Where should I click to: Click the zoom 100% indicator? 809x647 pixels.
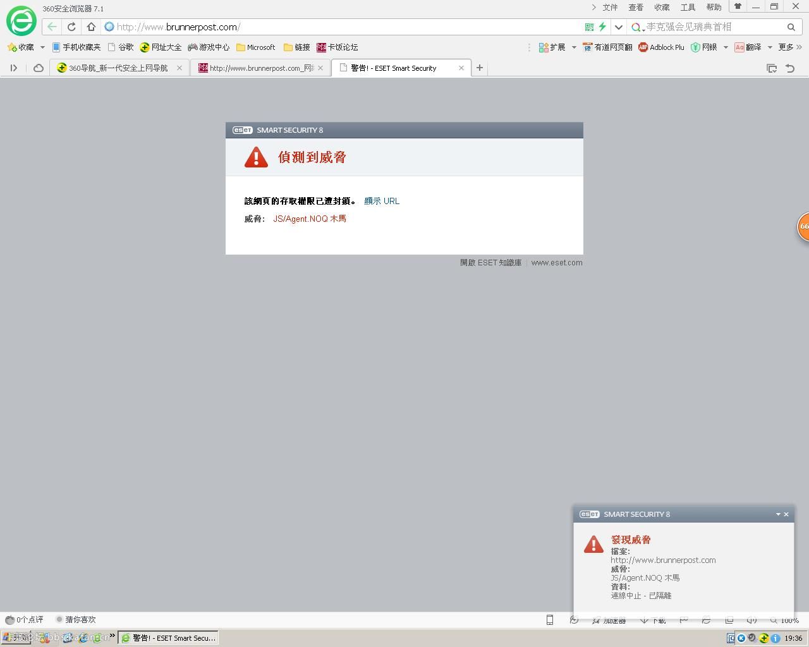784,620
